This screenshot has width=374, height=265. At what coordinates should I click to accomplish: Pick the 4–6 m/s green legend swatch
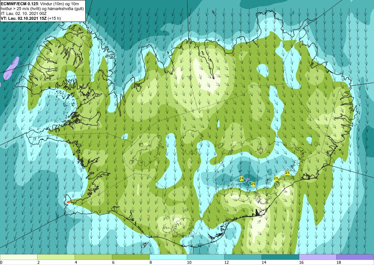tap(93, 257)
